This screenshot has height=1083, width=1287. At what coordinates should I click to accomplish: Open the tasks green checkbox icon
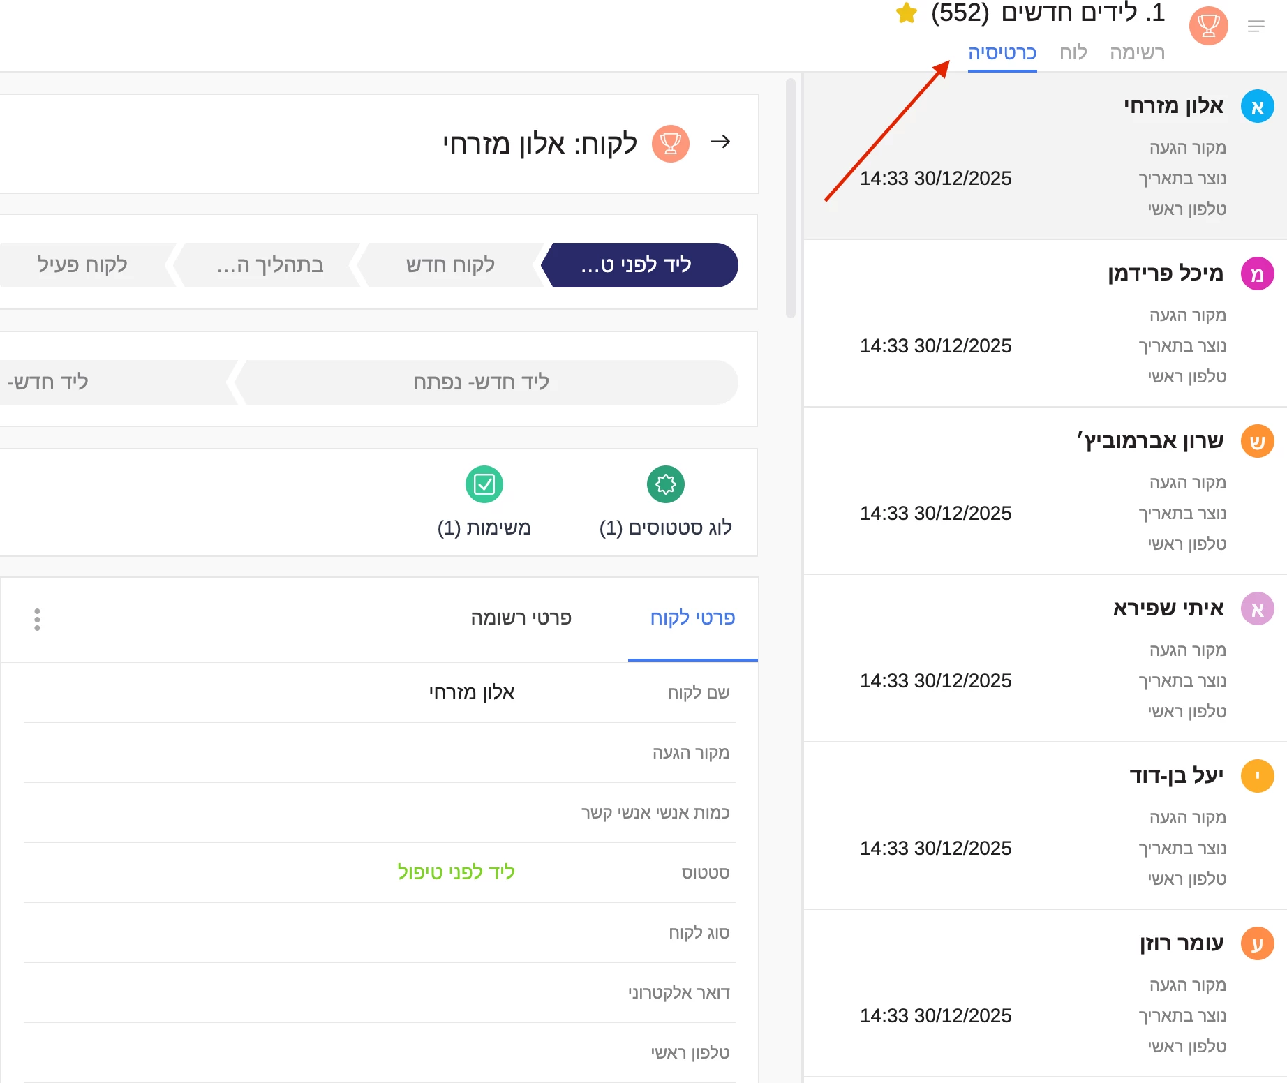(x=484, y=484)
